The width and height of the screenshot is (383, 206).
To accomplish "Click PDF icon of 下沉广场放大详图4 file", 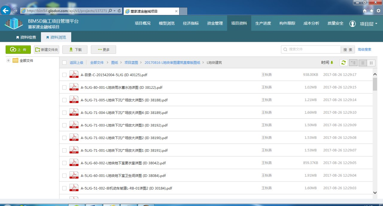I will [74, 112].
